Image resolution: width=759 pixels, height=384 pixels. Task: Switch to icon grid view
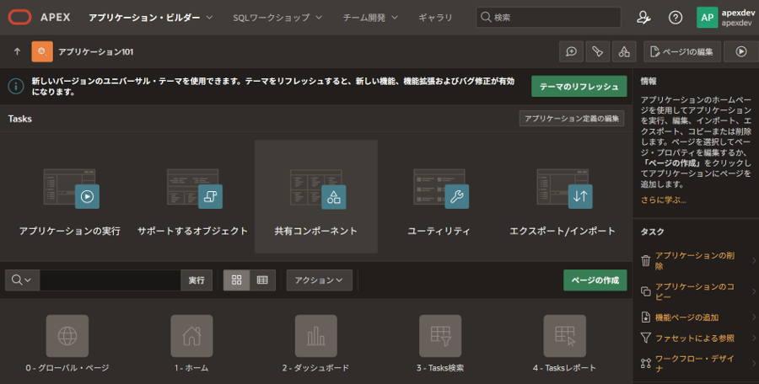click(237, 280)
